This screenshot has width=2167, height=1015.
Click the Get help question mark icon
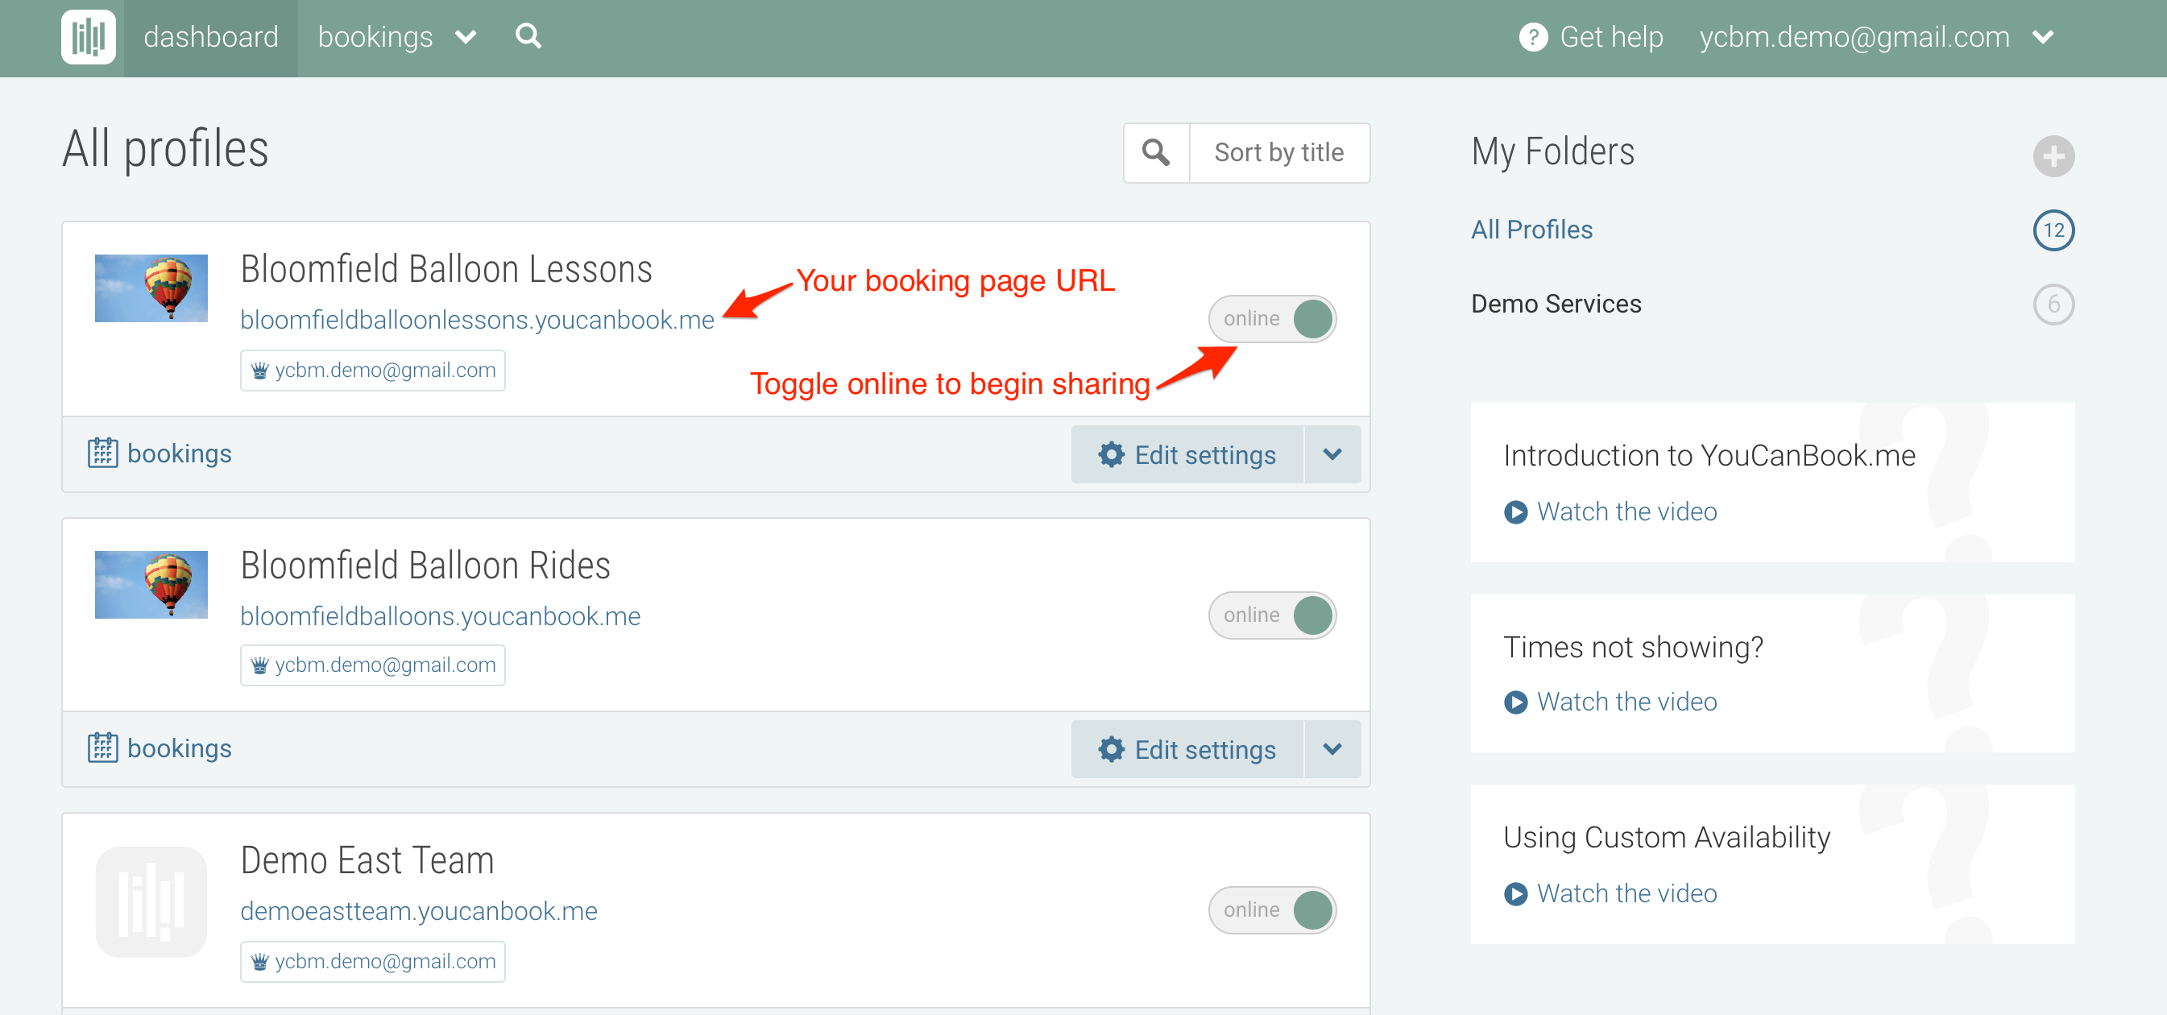1533,37
